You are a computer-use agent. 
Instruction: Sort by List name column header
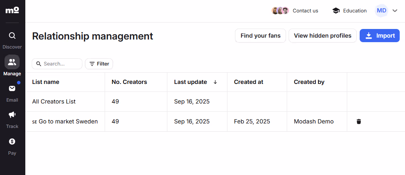(x=46, y=82)
